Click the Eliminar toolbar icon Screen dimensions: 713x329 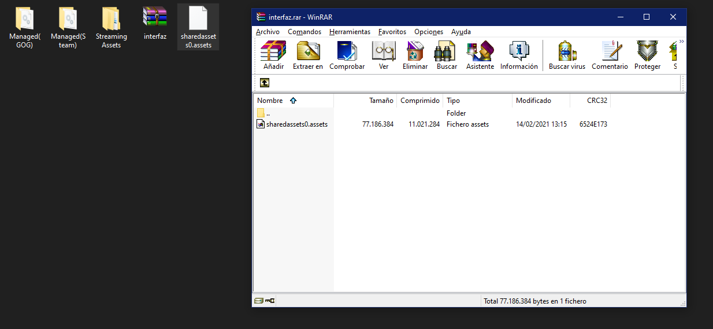pos(415,51)
